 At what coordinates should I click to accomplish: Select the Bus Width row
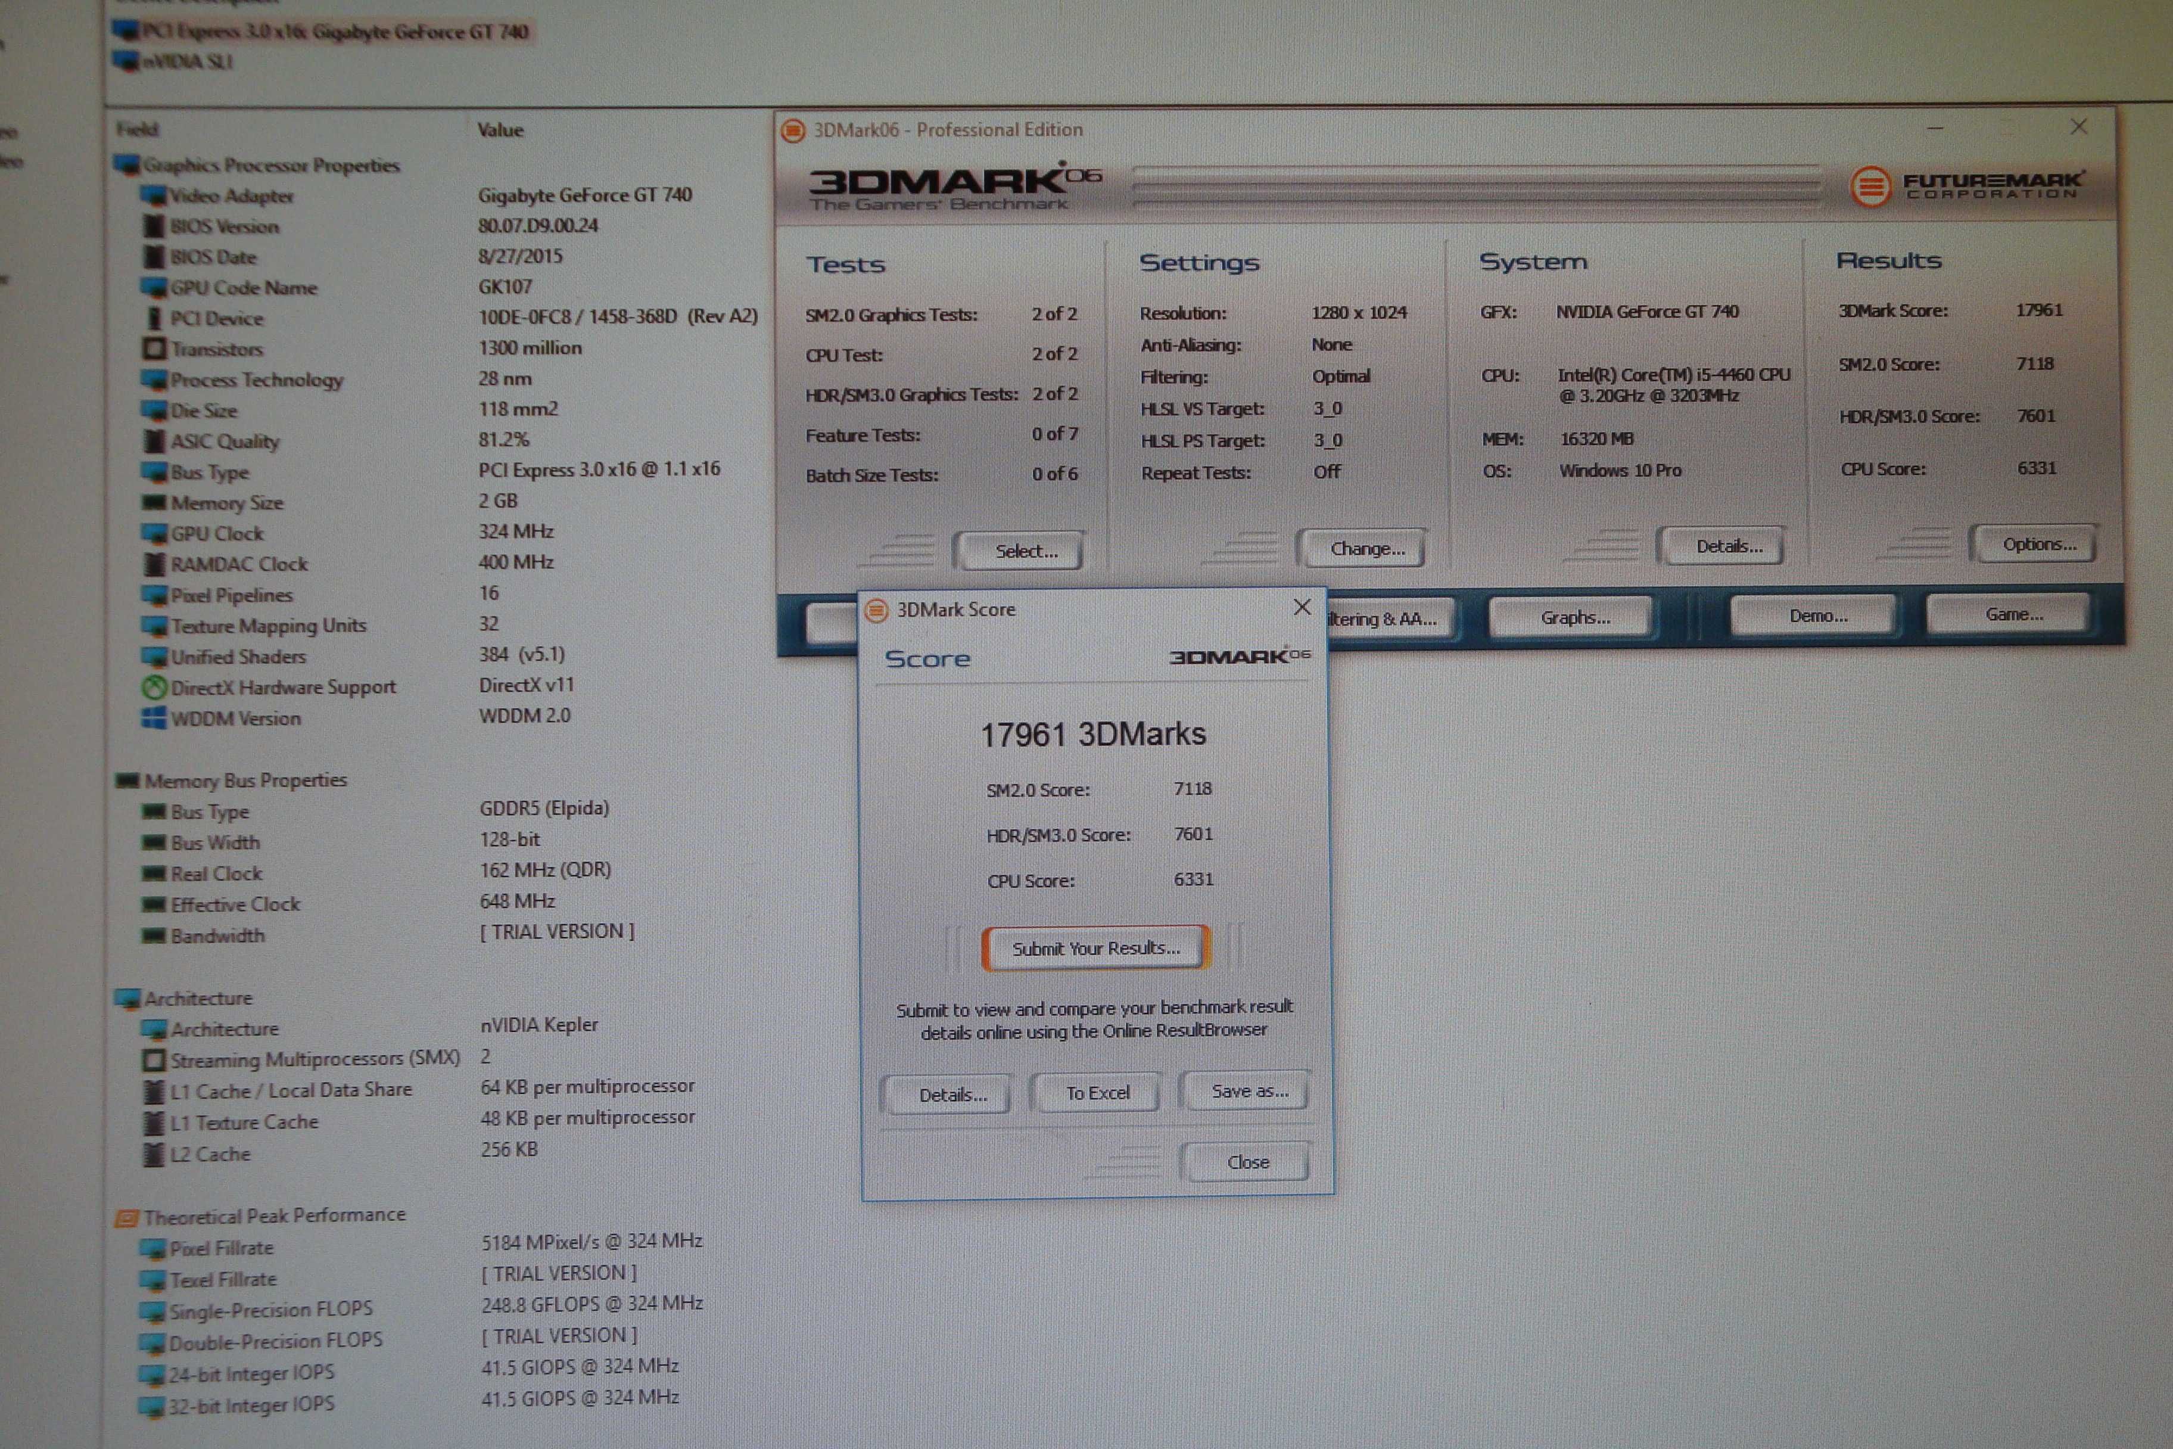[340, 842]
